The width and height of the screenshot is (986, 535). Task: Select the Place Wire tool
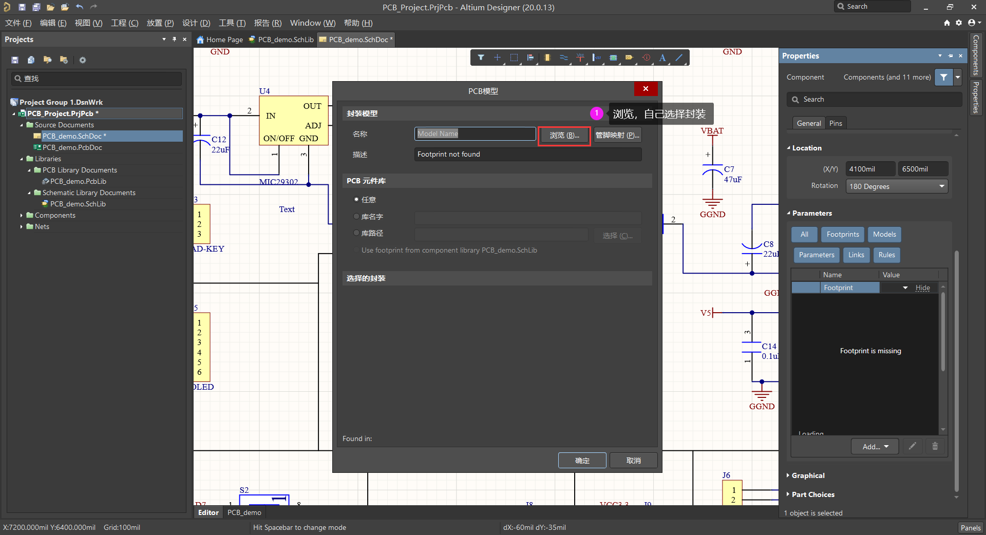point(564,58)
